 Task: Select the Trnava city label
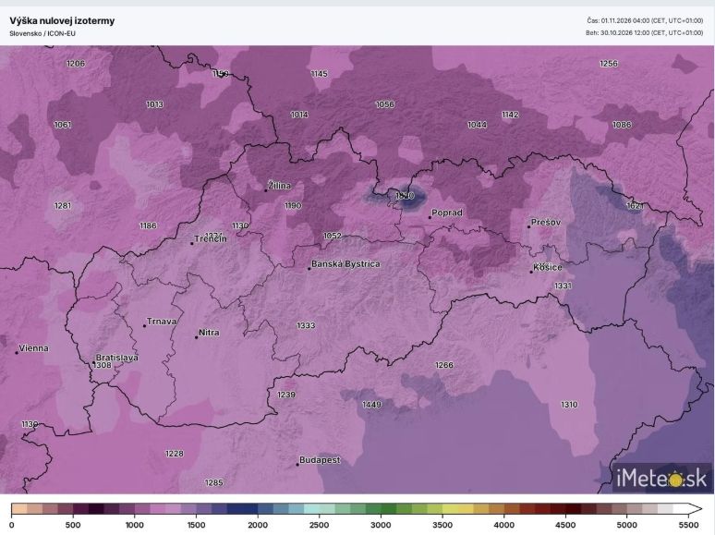click(x=162, y=321)
